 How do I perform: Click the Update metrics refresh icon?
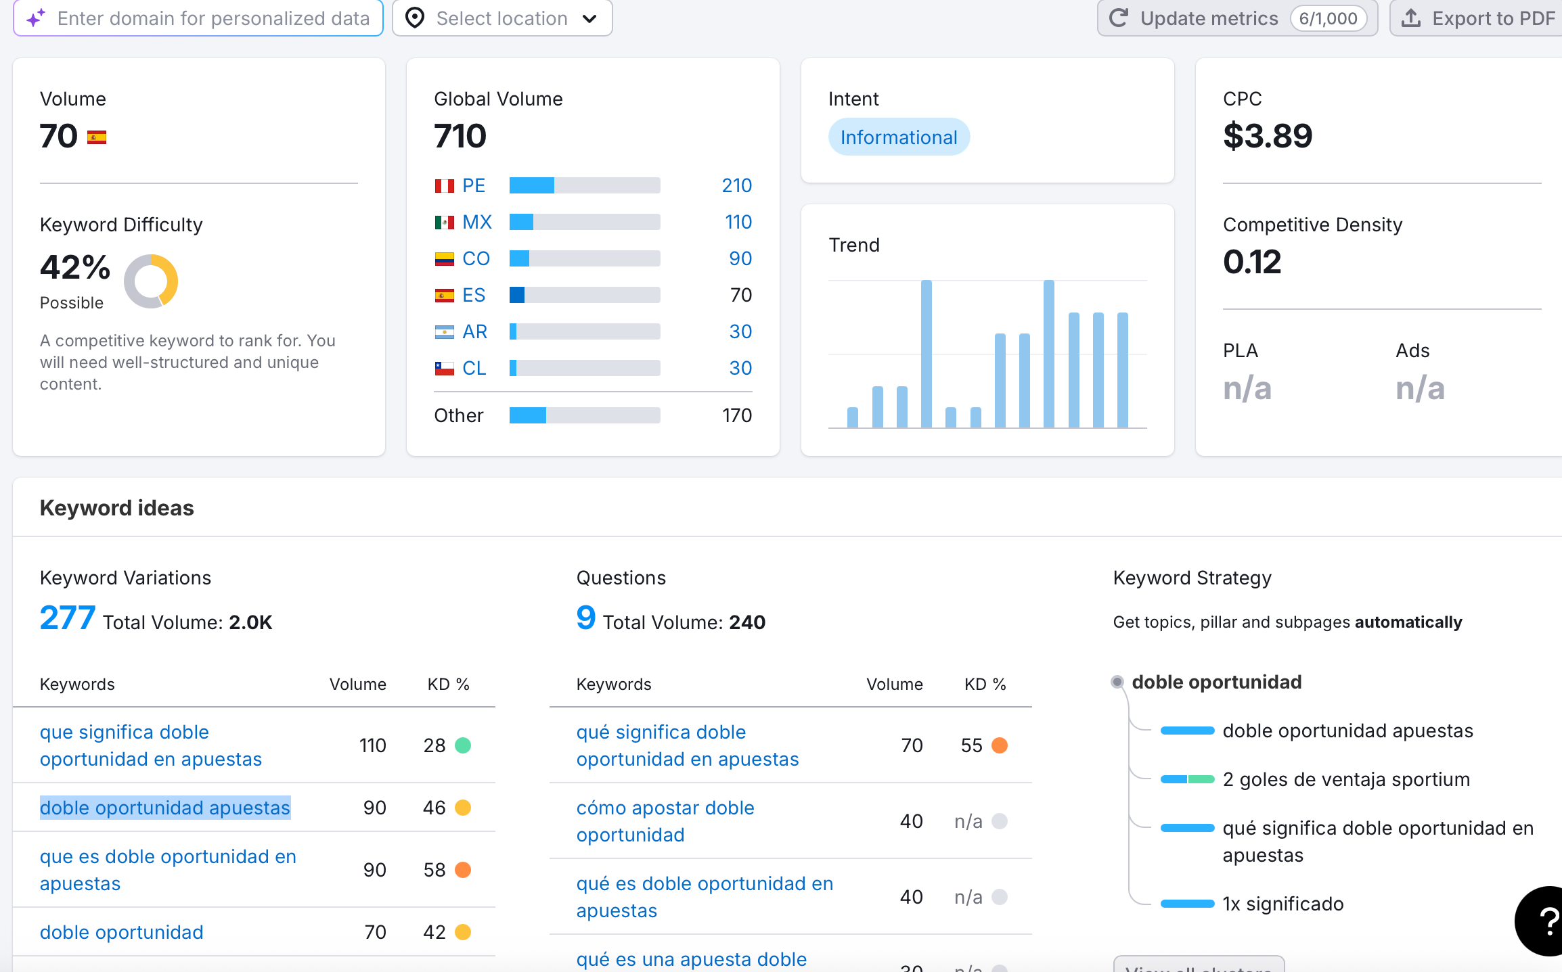point(1119,18)
